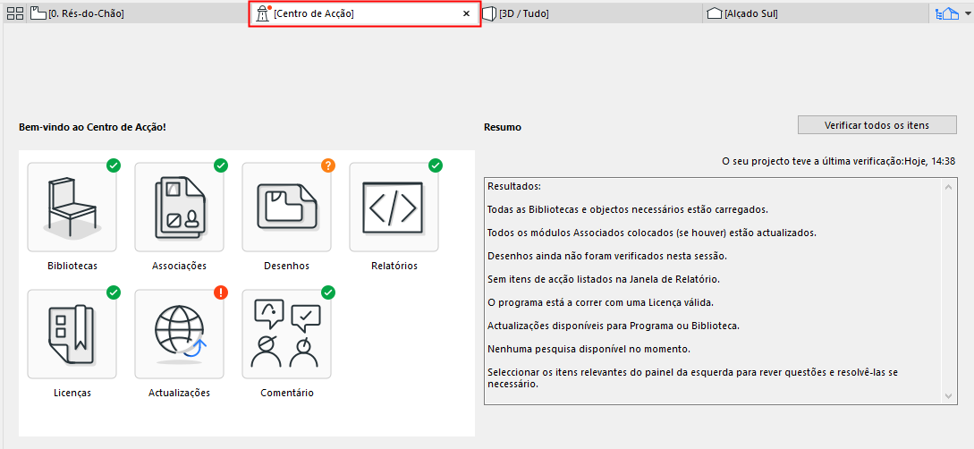
Task: Click Verificar todos os itens button
Action: coord(877,125)
